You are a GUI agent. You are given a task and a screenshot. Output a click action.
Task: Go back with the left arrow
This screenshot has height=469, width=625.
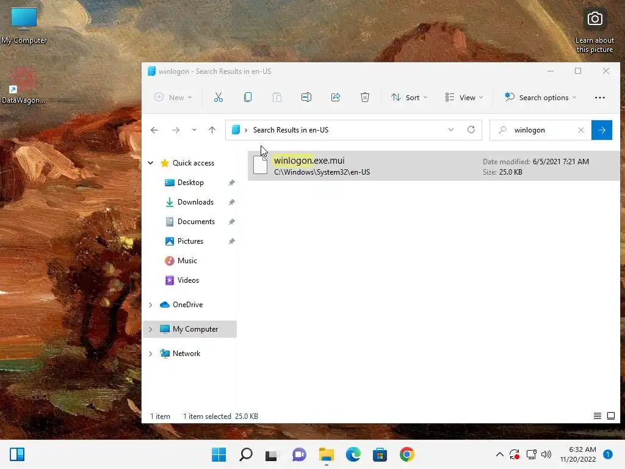[154, 130]
